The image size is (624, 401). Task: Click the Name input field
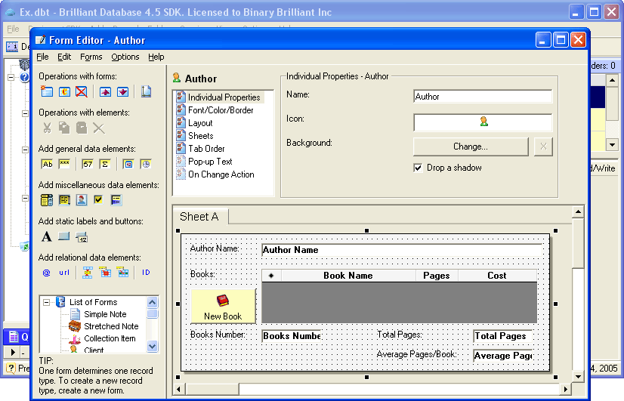[483, 97]
